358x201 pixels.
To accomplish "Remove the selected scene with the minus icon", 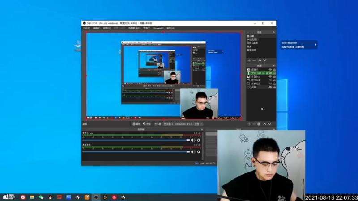I will pyautogui.click(x=254, y=60).
